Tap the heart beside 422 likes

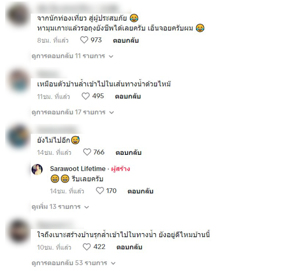pyautogui.click(x=87, y=247)
